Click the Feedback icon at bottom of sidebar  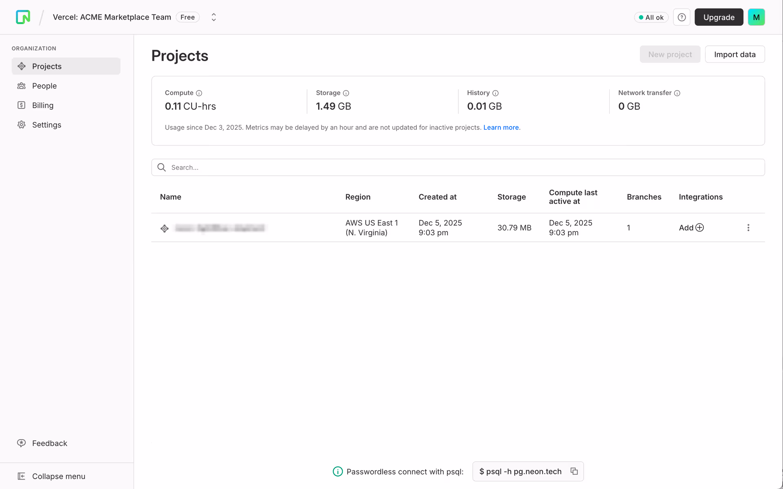point(21,443)
